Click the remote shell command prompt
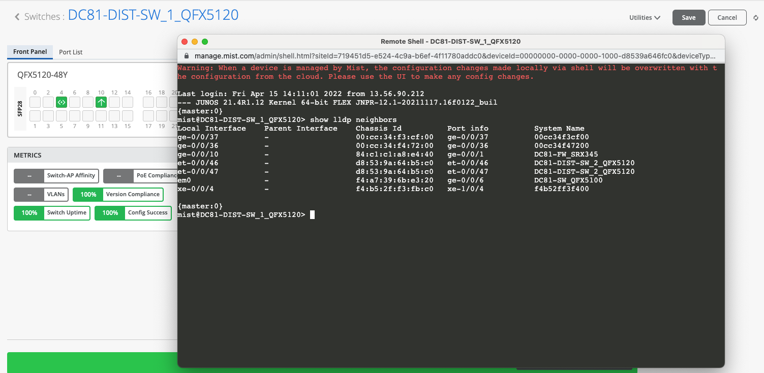 click(x=312, y=215)
